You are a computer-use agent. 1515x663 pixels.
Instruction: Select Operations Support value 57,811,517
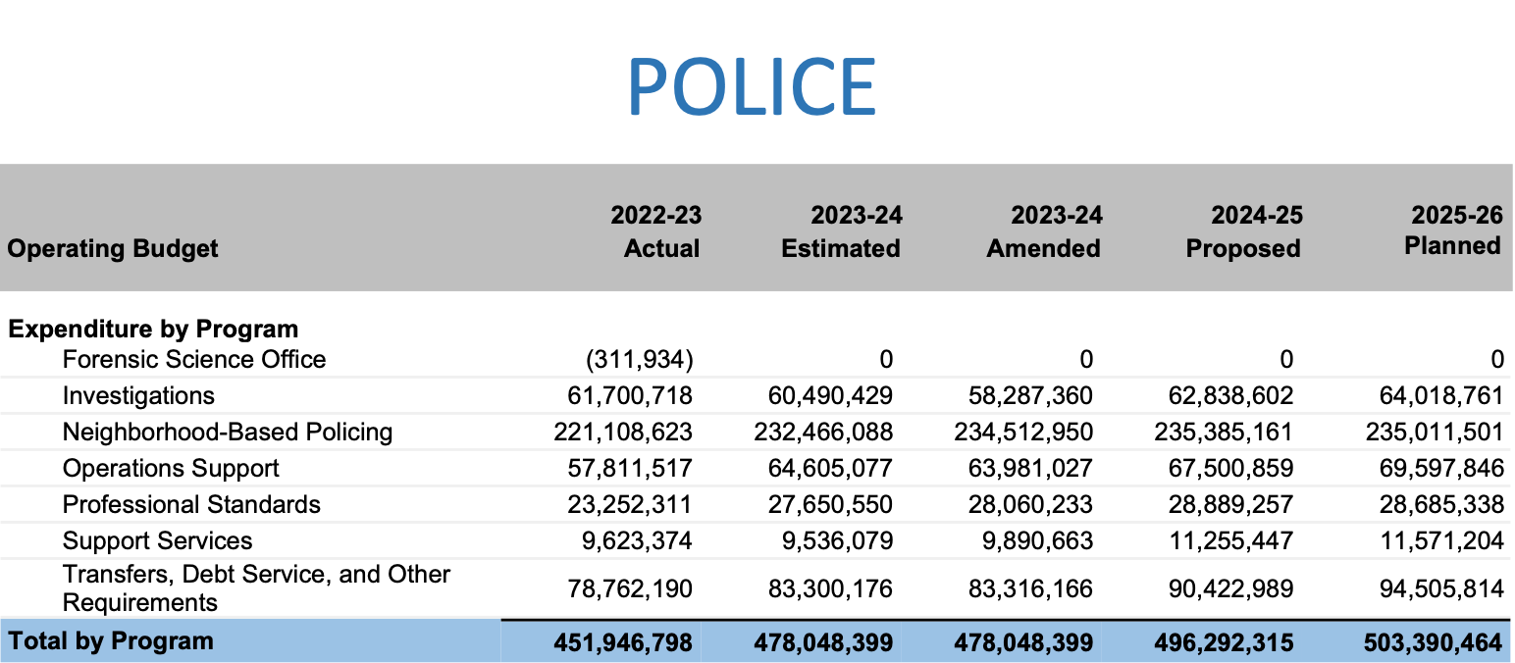point(630,469)
